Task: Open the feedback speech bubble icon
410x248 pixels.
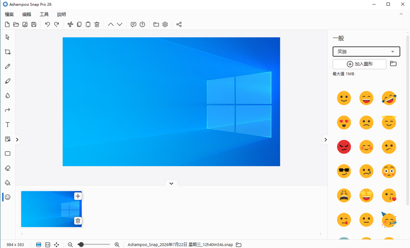Action: (x=134, y=24)
